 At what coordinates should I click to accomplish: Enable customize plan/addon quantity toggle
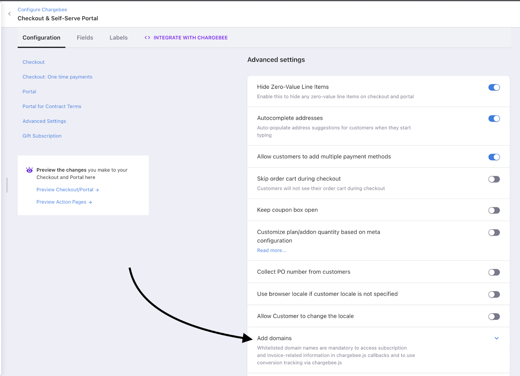click(494, 232)
